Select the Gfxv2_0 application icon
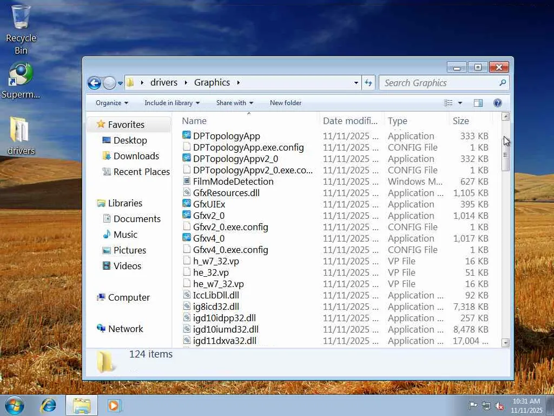Screen dimensions: 554x416 tap(187, 215)
